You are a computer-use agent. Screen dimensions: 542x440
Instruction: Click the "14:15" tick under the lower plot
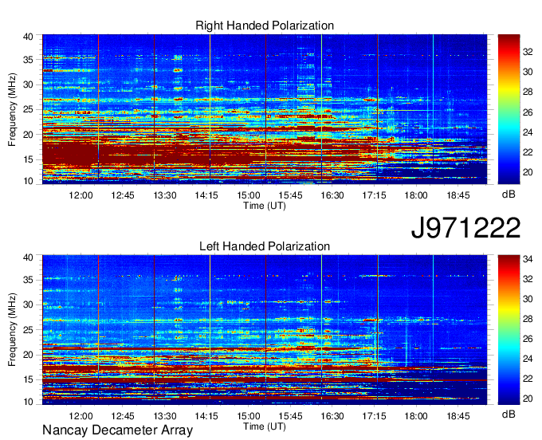pyautogui.click(x=206, y=416)
